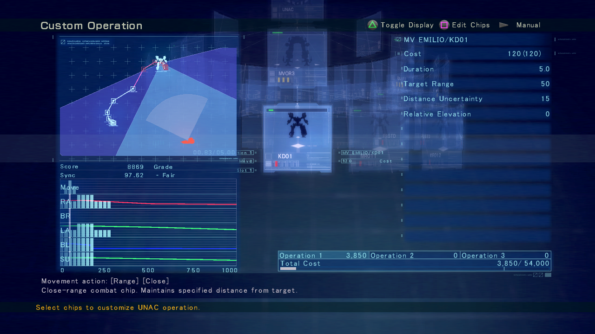
Task: Click the slash-box icon in map corner
Action: 63,42
